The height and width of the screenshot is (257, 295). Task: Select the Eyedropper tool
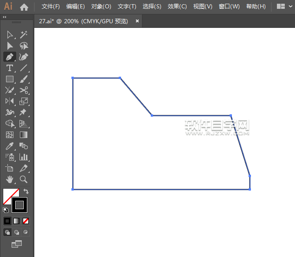10,146
